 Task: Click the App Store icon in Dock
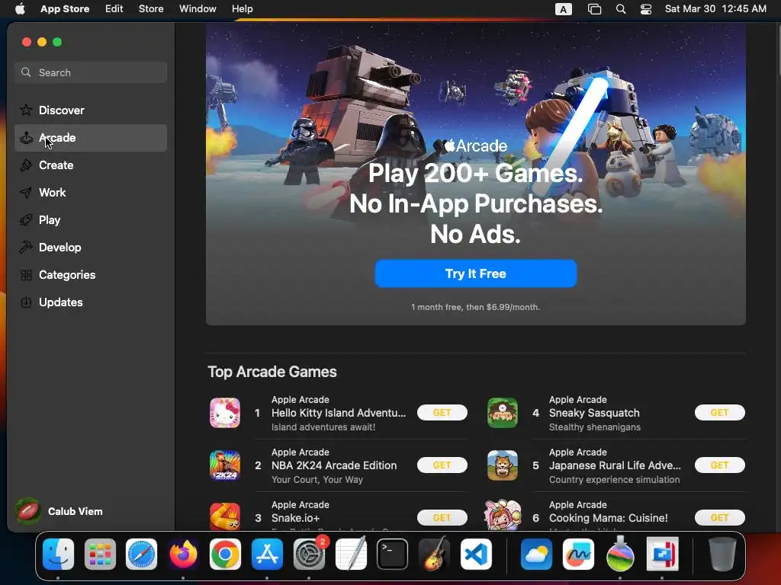point(267,555)
